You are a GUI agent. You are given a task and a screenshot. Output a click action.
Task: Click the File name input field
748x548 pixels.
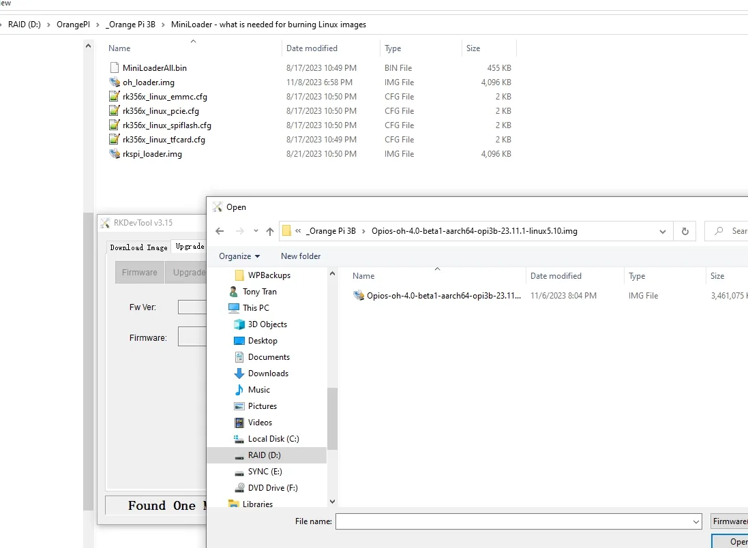(513, 522)
